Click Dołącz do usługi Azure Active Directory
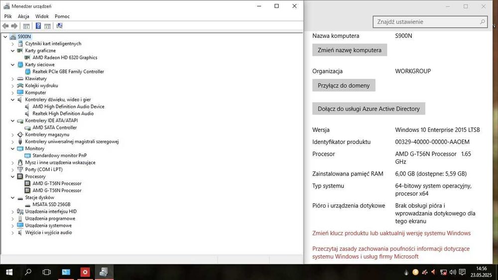This screenshot has height=280, width=498. click(369, 109)
